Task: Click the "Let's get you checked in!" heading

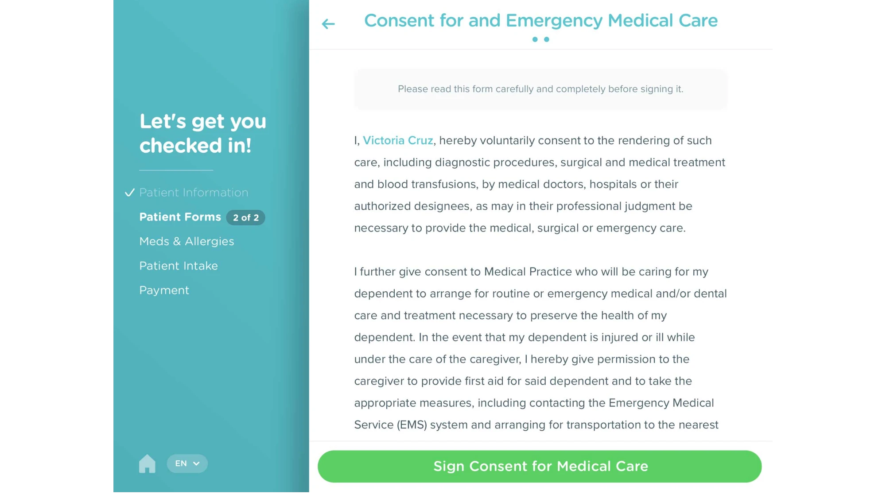Action: click(x=203, y=133)
